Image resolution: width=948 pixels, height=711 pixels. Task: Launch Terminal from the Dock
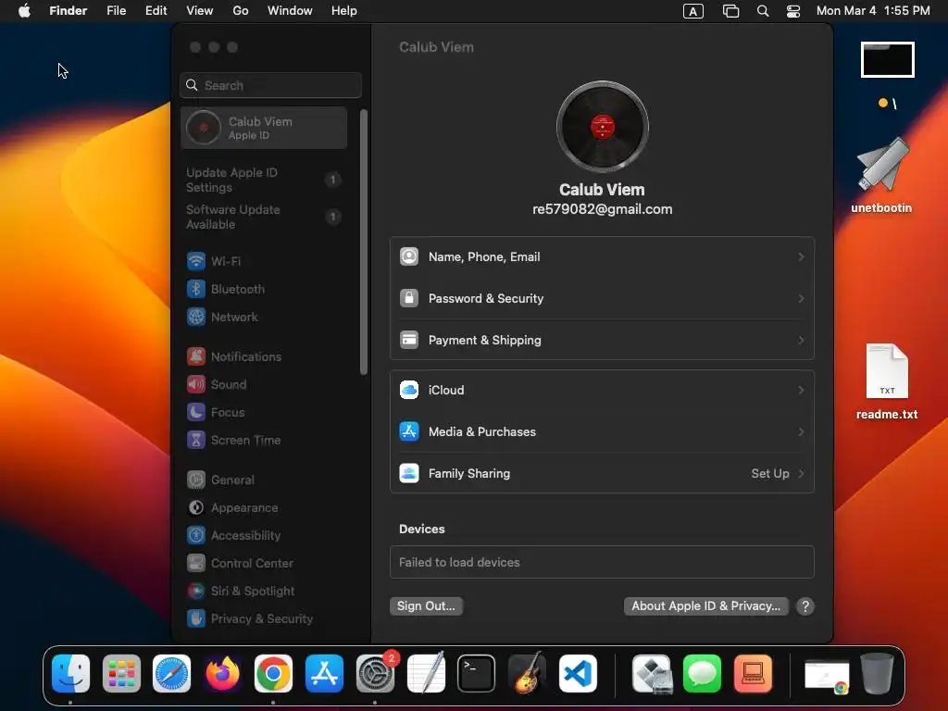point(477,674)
